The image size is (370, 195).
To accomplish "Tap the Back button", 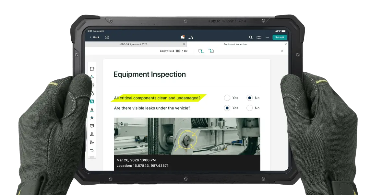I will 94,37.
